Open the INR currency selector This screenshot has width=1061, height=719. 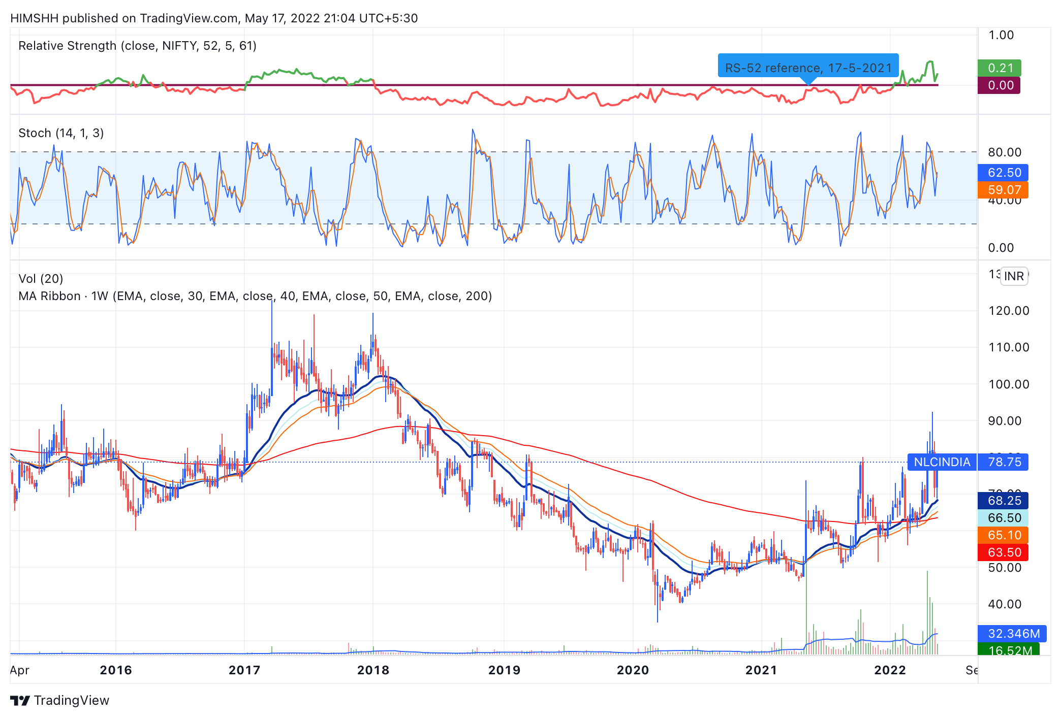[x=1014, y=276]
